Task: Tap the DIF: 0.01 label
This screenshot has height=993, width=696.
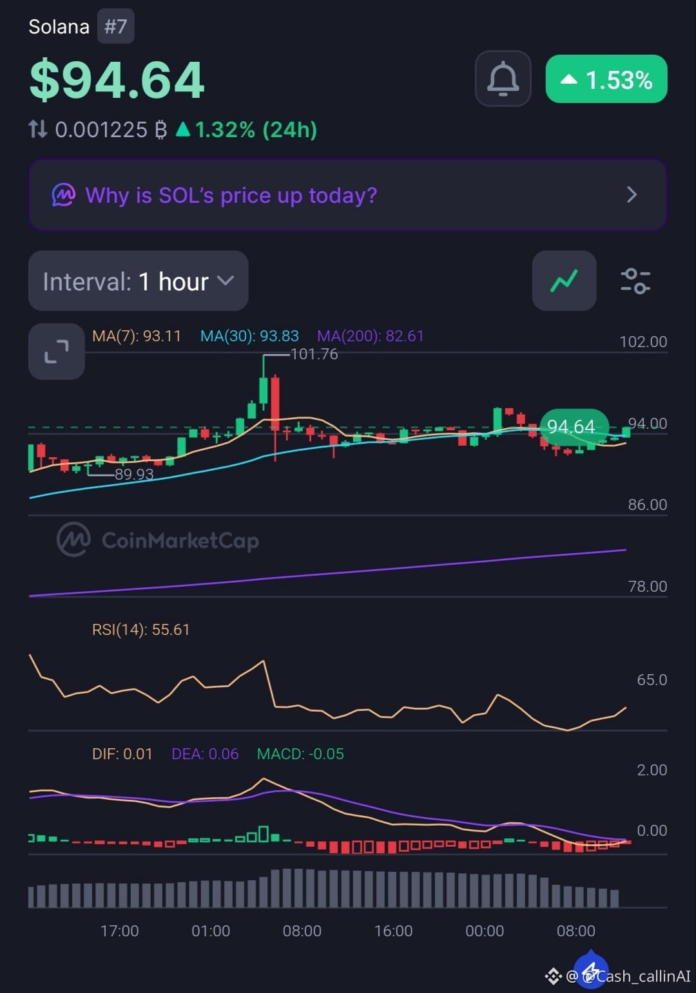Action: (x=122, y=754)
